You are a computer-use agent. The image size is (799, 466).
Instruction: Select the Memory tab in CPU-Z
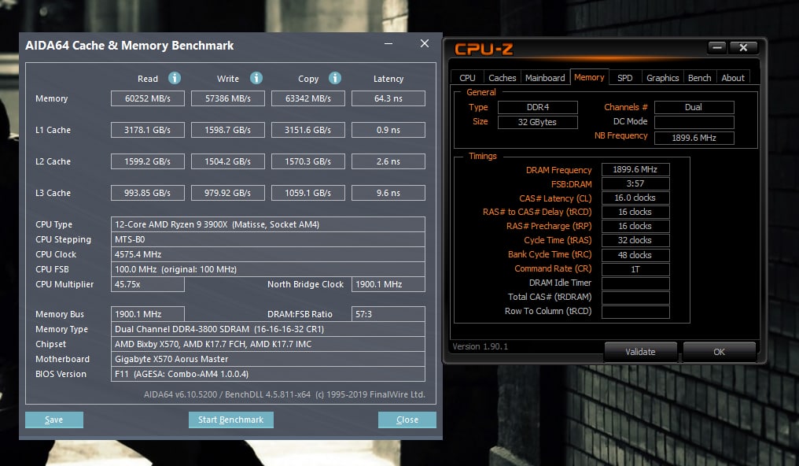[x=589, y=77]
